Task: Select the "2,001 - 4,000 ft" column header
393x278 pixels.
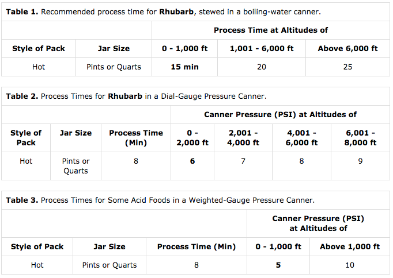Action: coord(243,138)
